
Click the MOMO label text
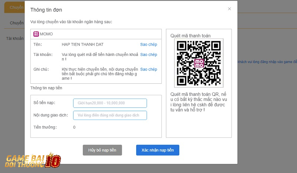coord(46,34)
